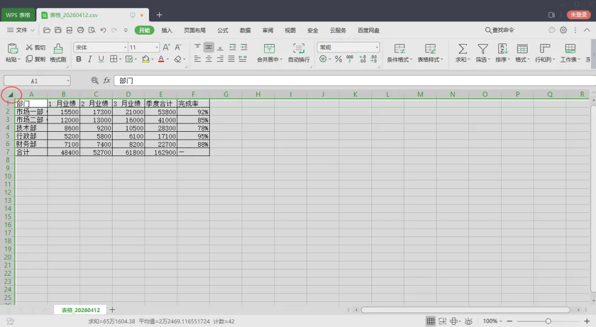Apply the red font color A

pyautogui.click(x=161, y=59)
